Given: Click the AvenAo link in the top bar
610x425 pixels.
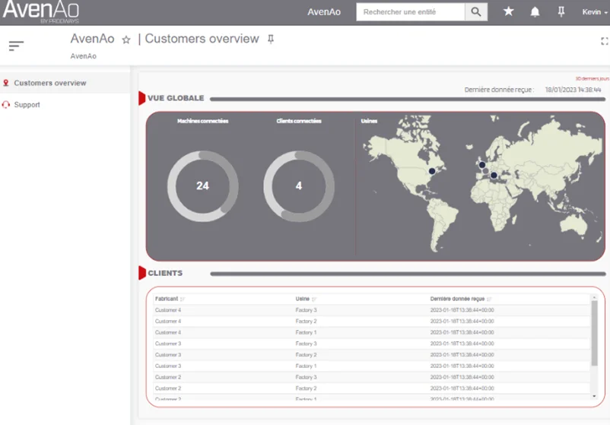Looking at the screenshot, I should coord(324,12).
